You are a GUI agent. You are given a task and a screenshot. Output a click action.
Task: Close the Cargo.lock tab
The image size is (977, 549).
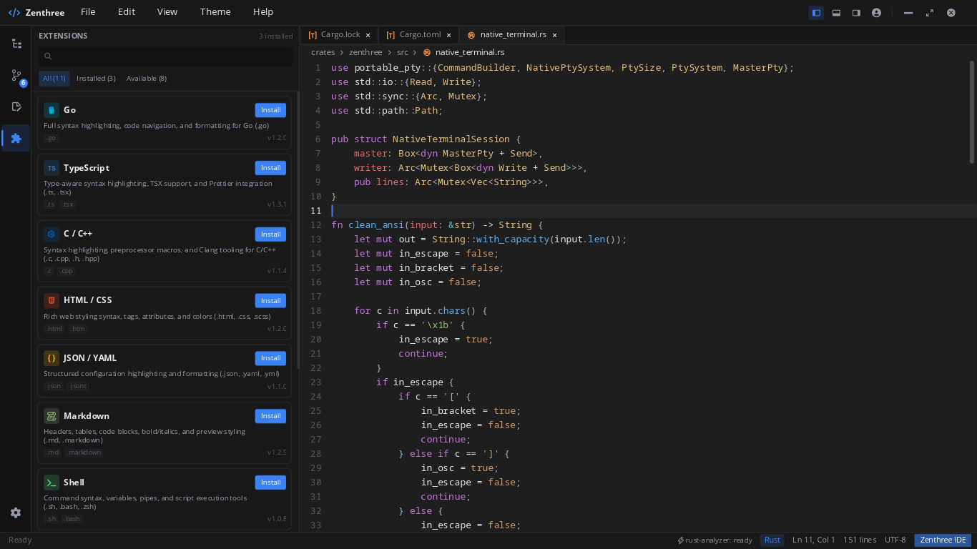pyautogui.click(x=368, y=35)
